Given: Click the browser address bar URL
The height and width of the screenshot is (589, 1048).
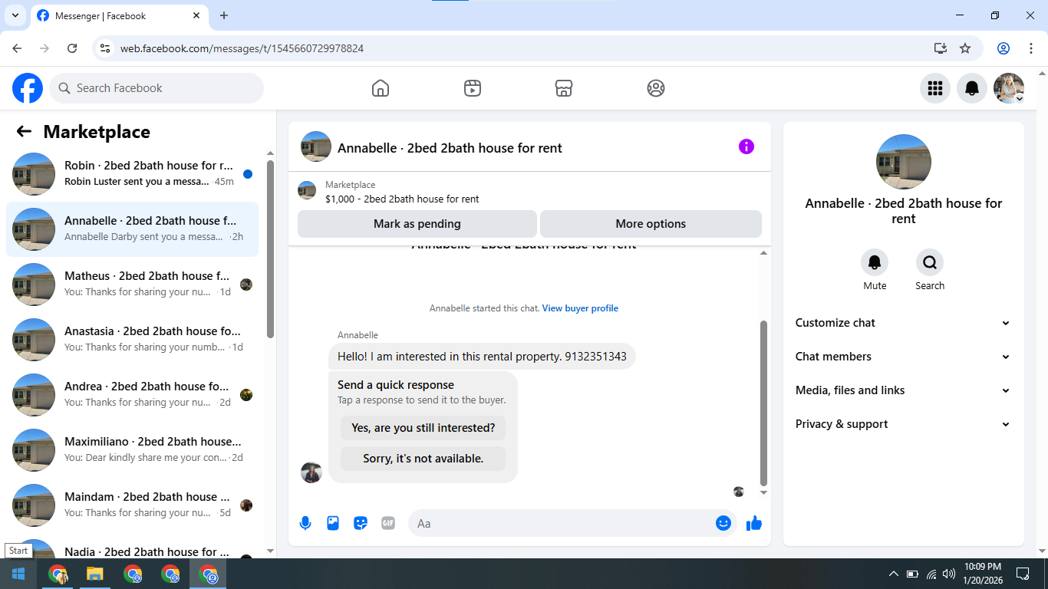Looking at the screenshot, I should [x=242, y=48].
